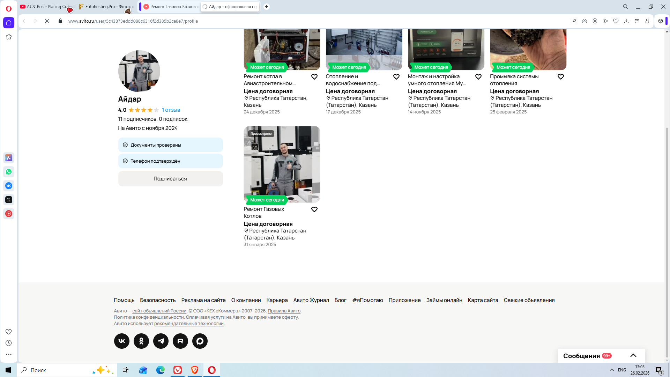Open the "1 отзыв" reviews link
Viewport: 670px width, 377px height.
tap(171, 110)
